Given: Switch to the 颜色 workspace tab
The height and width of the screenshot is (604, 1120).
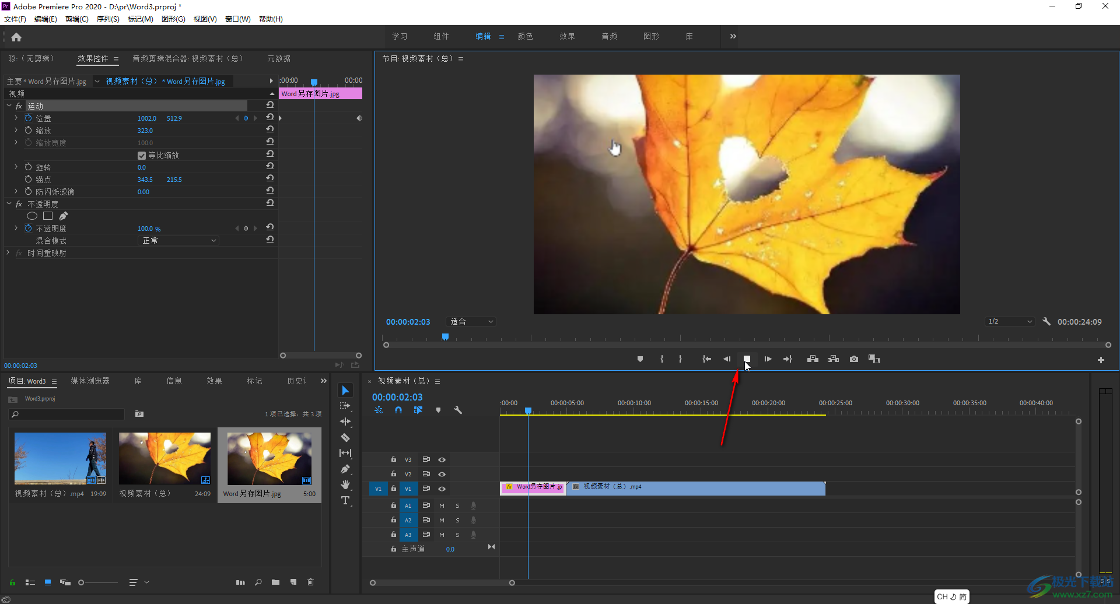Looking at the screenshot, I should pos(525,36).
